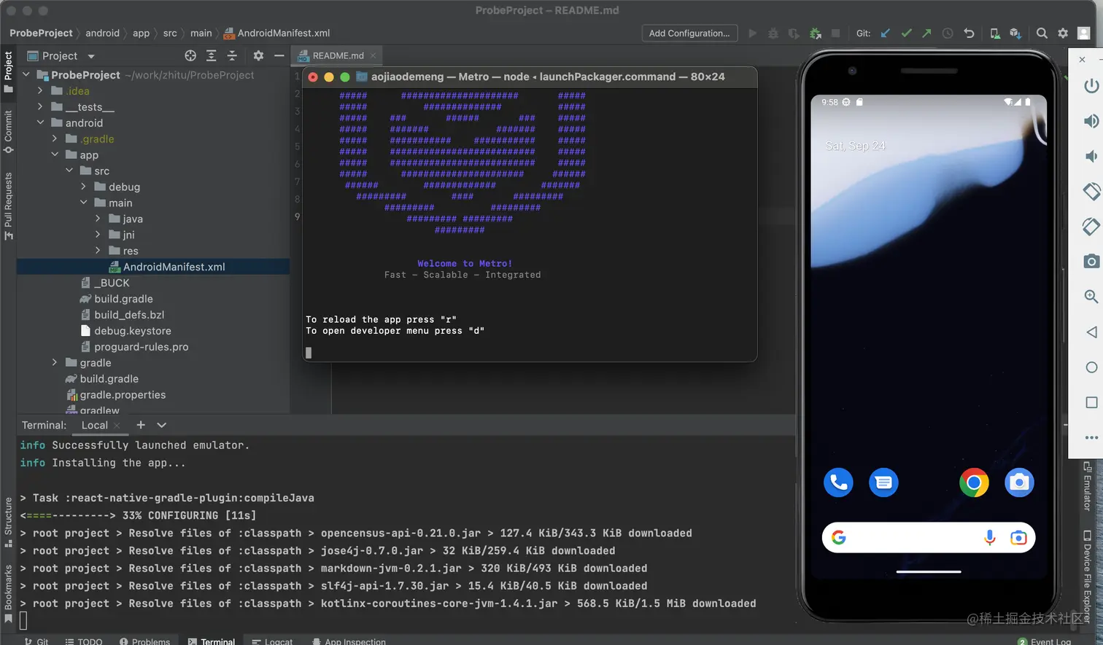
Task: Hide the Project panel minus button
Action: tap(279, 55)
